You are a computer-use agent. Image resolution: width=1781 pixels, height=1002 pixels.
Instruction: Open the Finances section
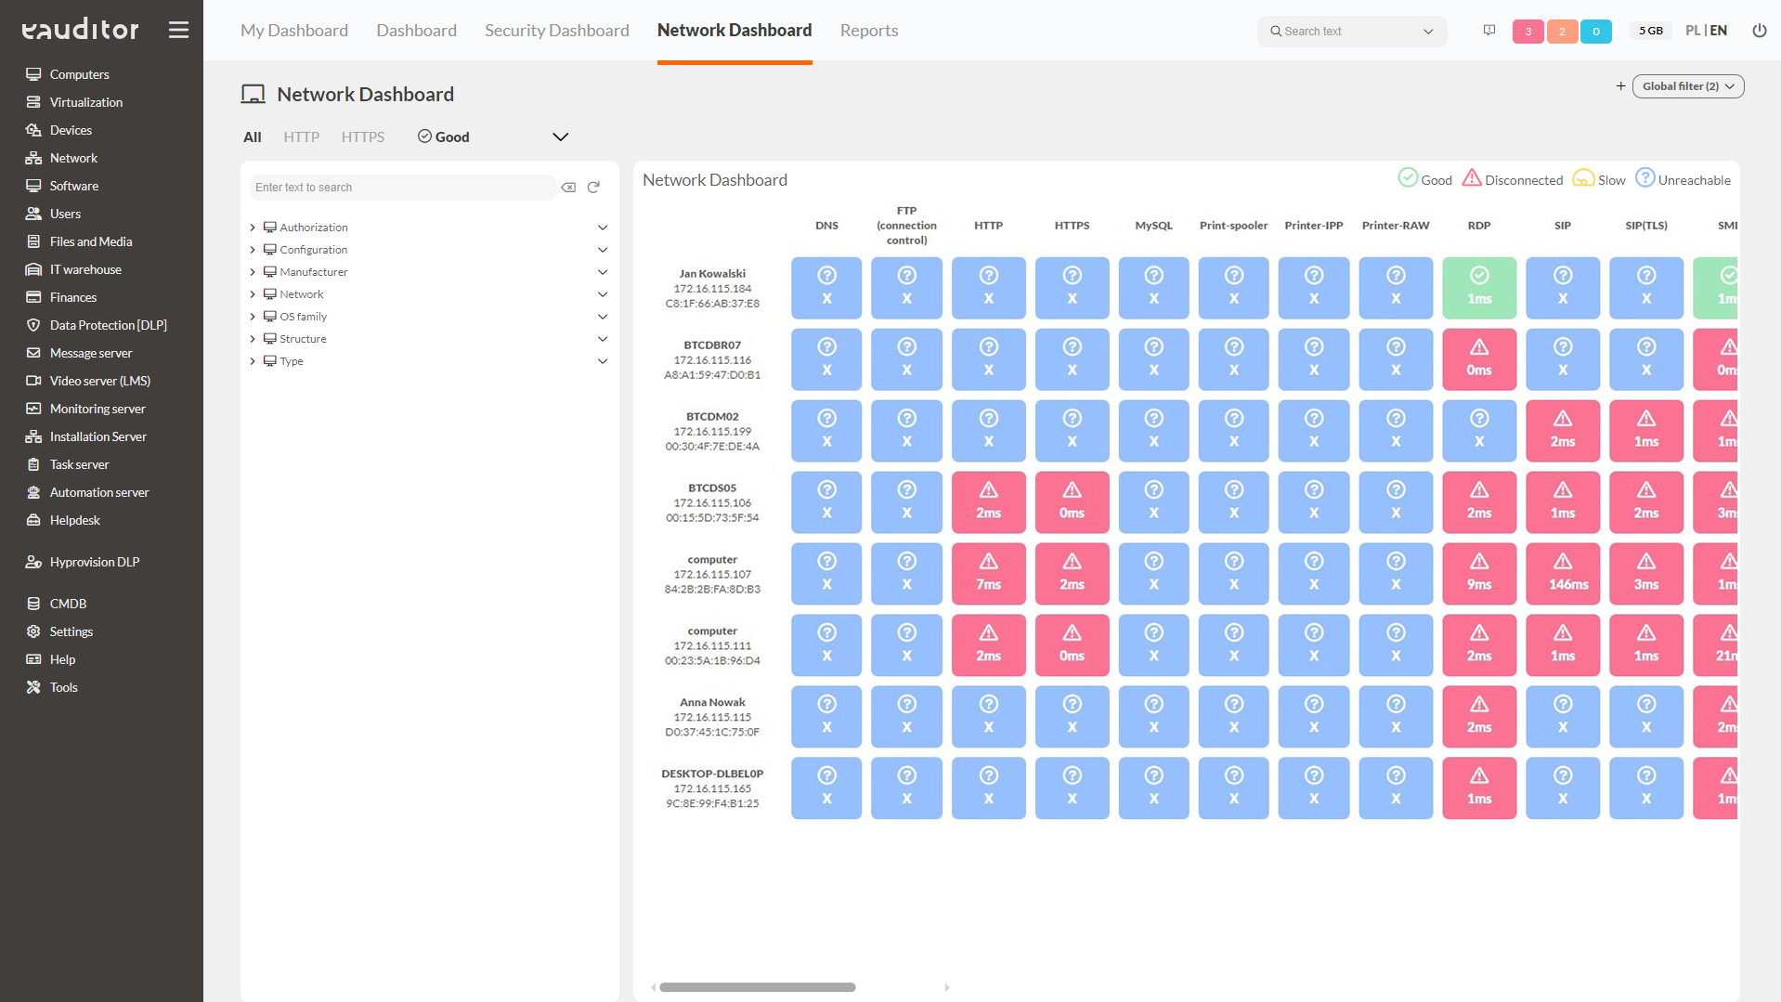click(x=72, y=297)
